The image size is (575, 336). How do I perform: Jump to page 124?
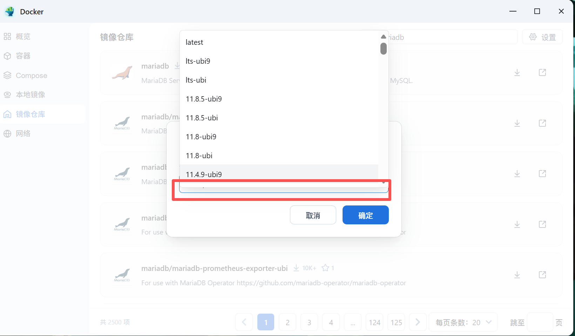tap(375, 322)
